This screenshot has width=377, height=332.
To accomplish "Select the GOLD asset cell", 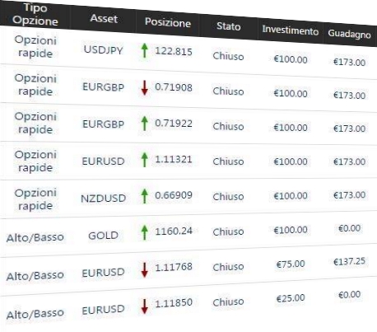I will [x=103, y=236].
